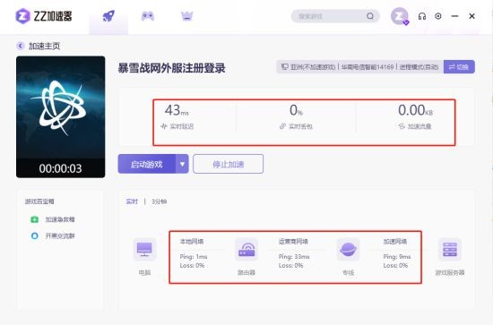493x325 pixels.
Task: Open the gamepad games library tab
Action: tap(148, 16)
